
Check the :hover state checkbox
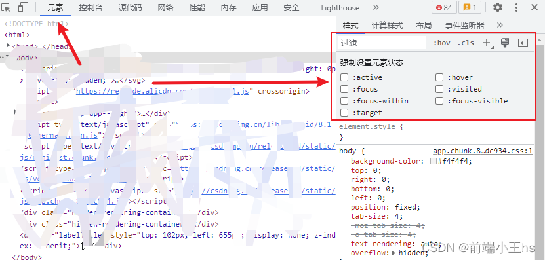(x=439, y=77)
